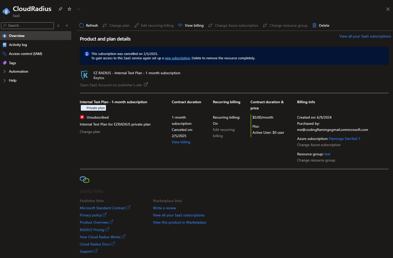Select Edit recurring billing in the toolbar
393x258 pixels.
[x=154, y=25]
